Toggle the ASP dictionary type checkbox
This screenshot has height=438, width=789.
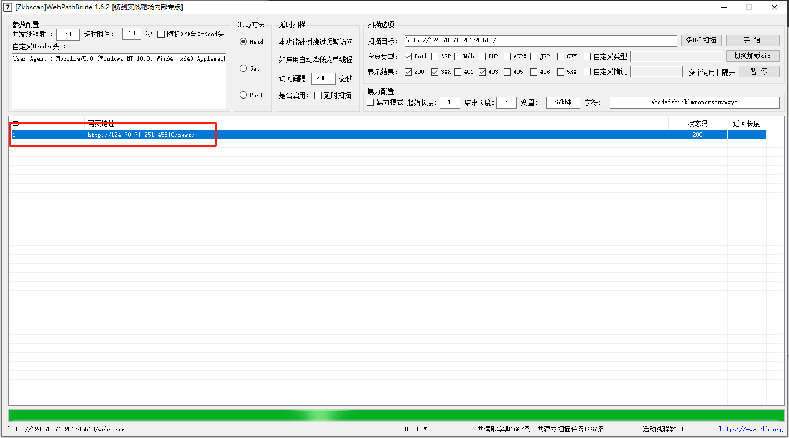435,56
